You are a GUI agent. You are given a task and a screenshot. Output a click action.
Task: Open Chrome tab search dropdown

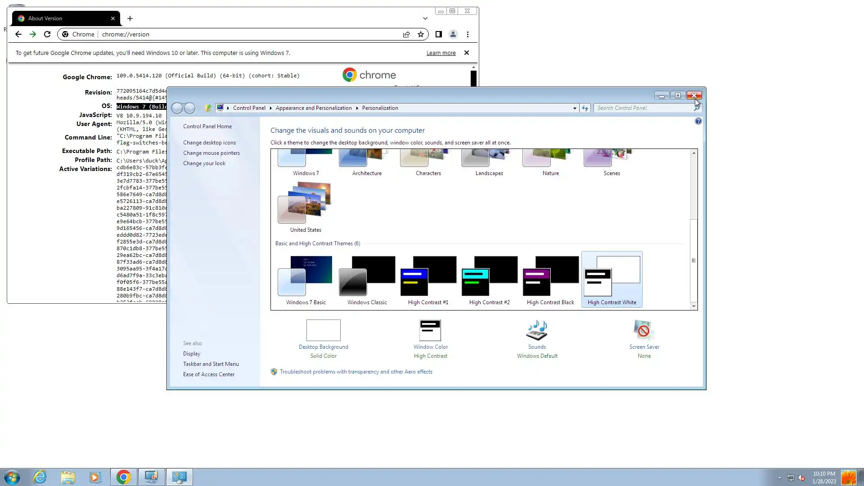(425, 18)
